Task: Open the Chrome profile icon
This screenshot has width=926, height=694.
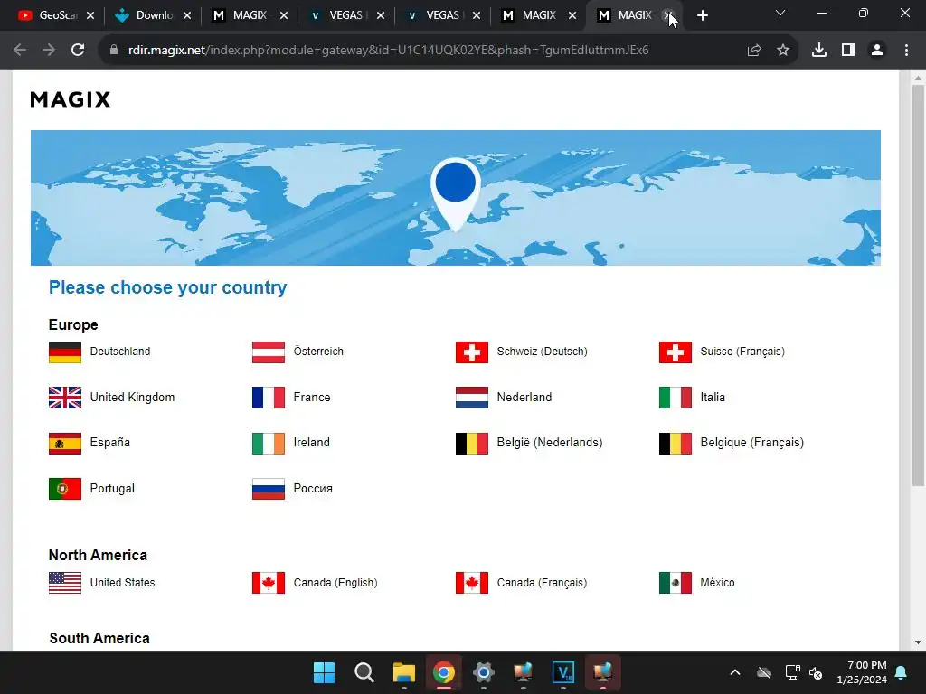Action: pos(877,51)
